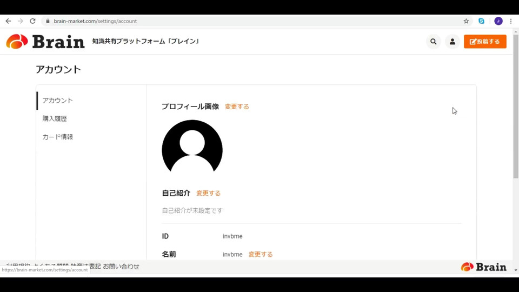This screenshot has height=292, width=519.
Task: Select アカウント in settings sidebar
Action: tap(58, 101)
